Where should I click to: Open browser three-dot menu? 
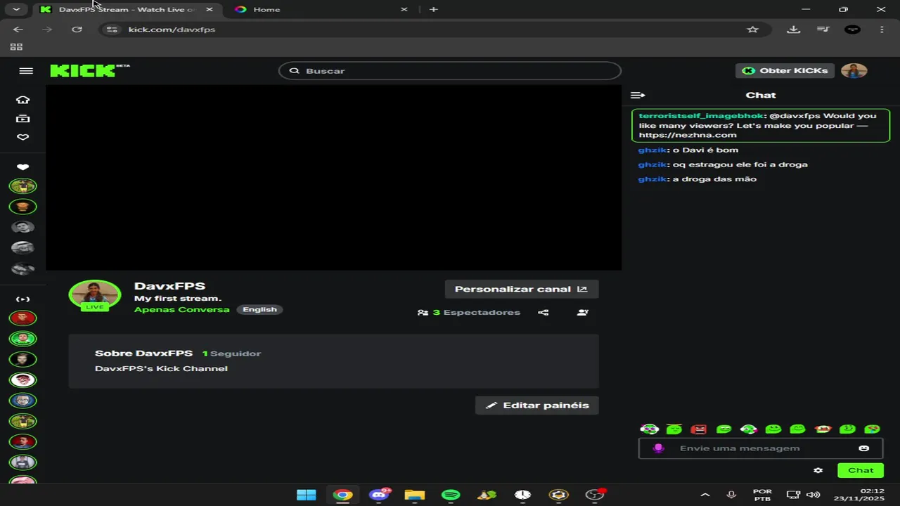[882, 30]
